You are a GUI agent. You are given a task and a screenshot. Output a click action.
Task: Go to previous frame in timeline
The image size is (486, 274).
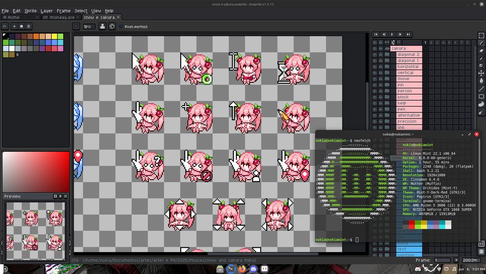[x=384, y=35]
